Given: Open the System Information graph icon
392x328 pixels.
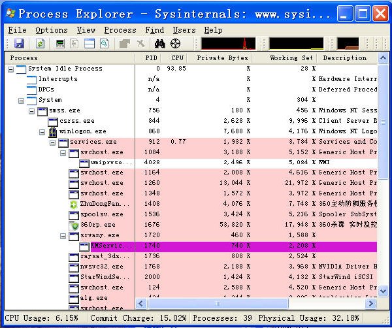Looking at the screenshot, I should [60, 44].
